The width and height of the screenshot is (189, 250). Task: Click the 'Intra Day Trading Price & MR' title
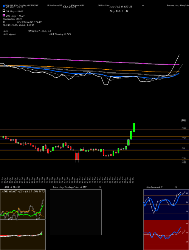70,187
